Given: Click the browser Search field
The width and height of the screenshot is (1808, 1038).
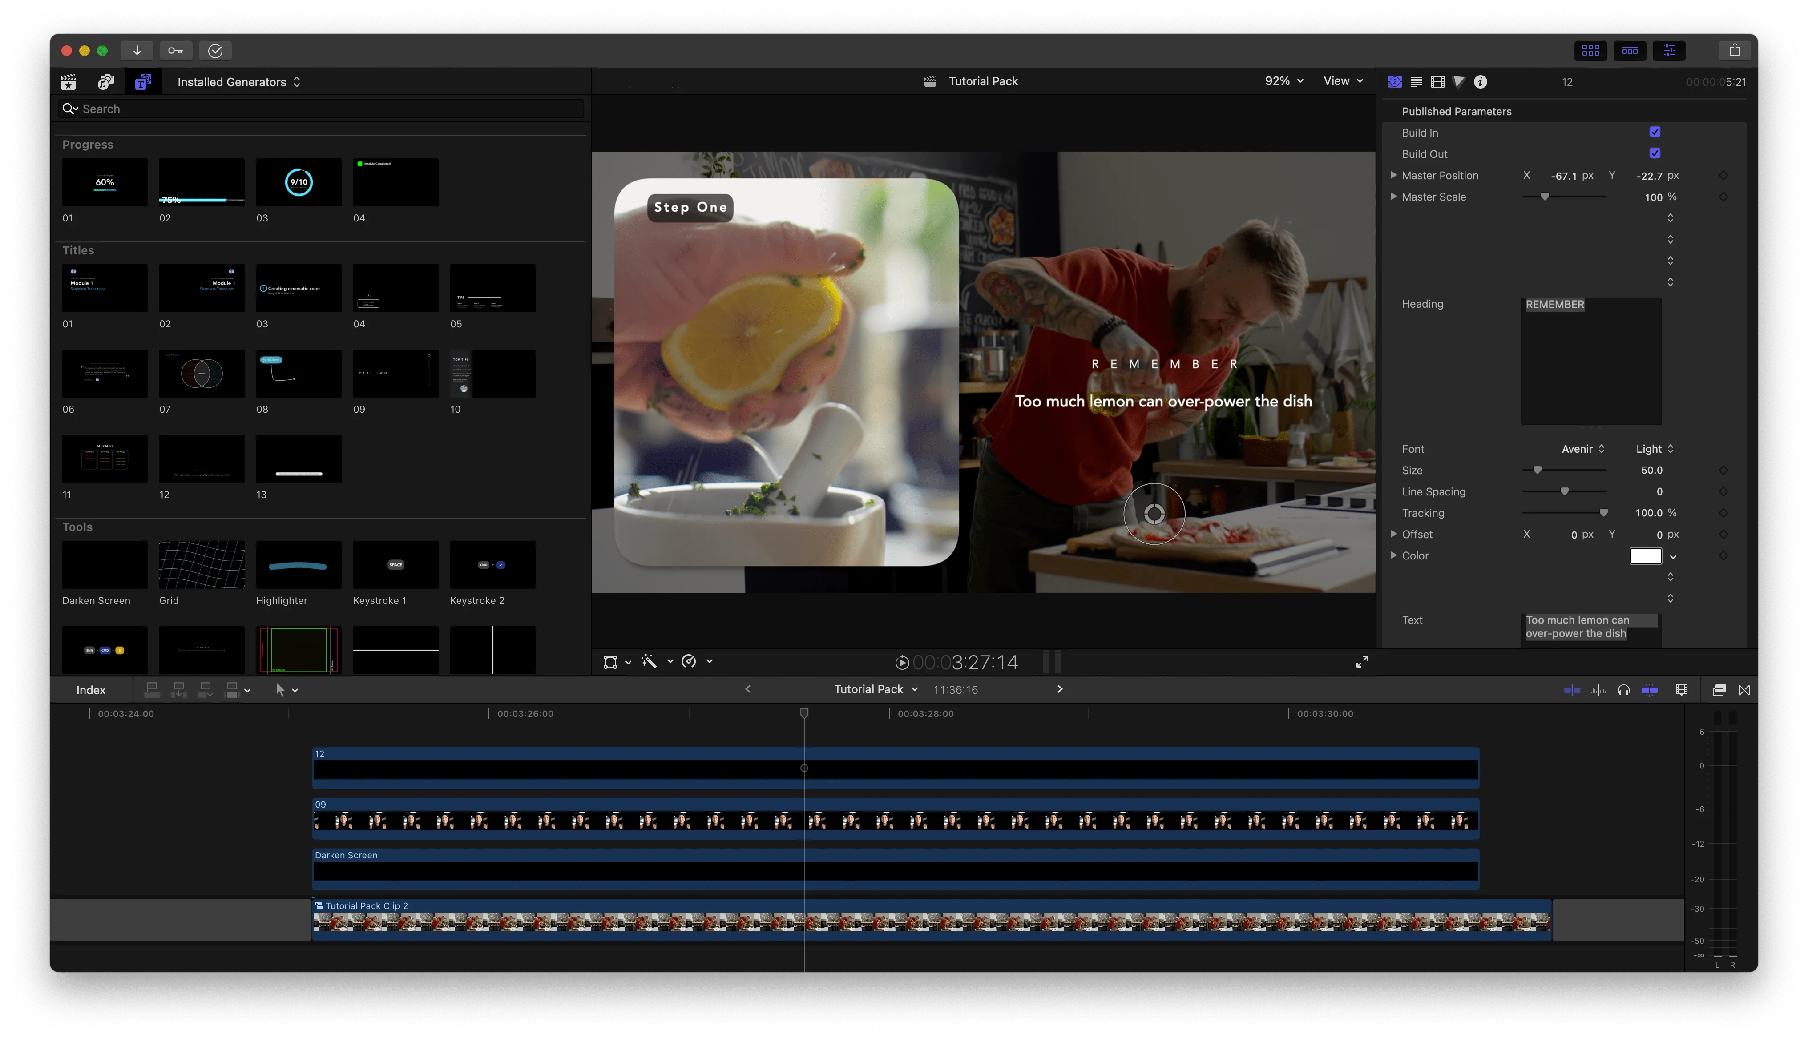Looking at the screenshot, I should (x=321, y=109).
